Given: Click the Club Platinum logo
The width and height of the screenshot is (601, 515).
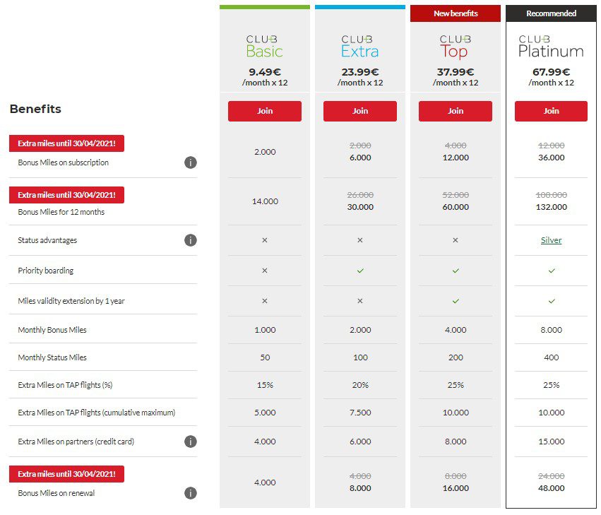Looking at the screenshot, I should 551,47.
